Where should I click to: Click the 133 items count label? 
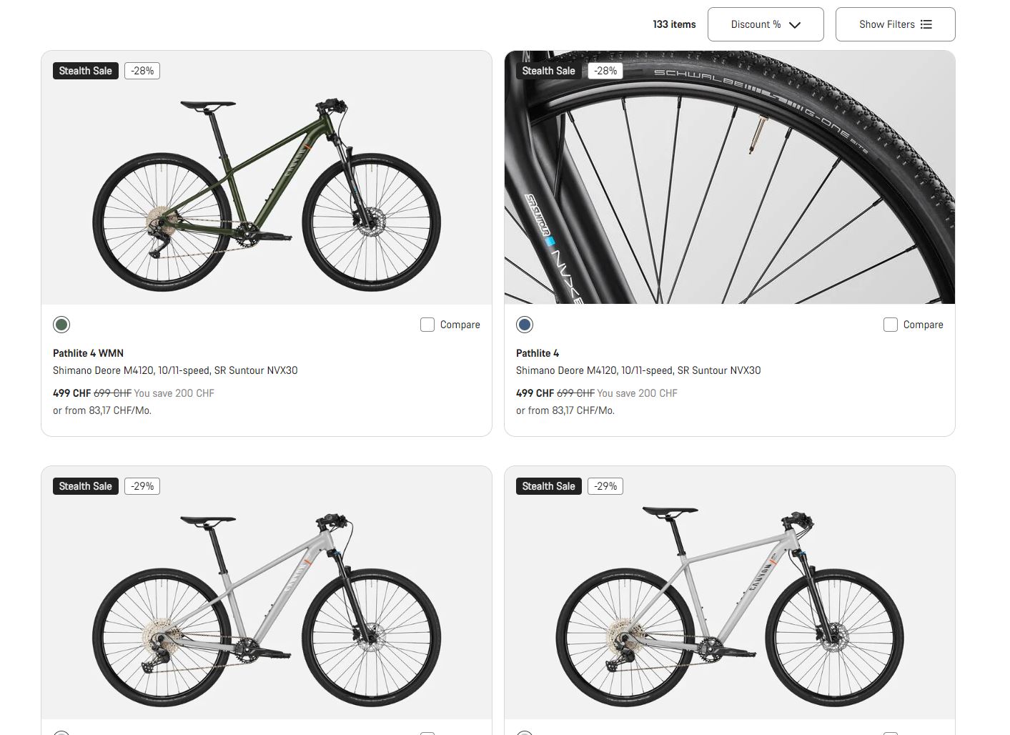point(674,24)
